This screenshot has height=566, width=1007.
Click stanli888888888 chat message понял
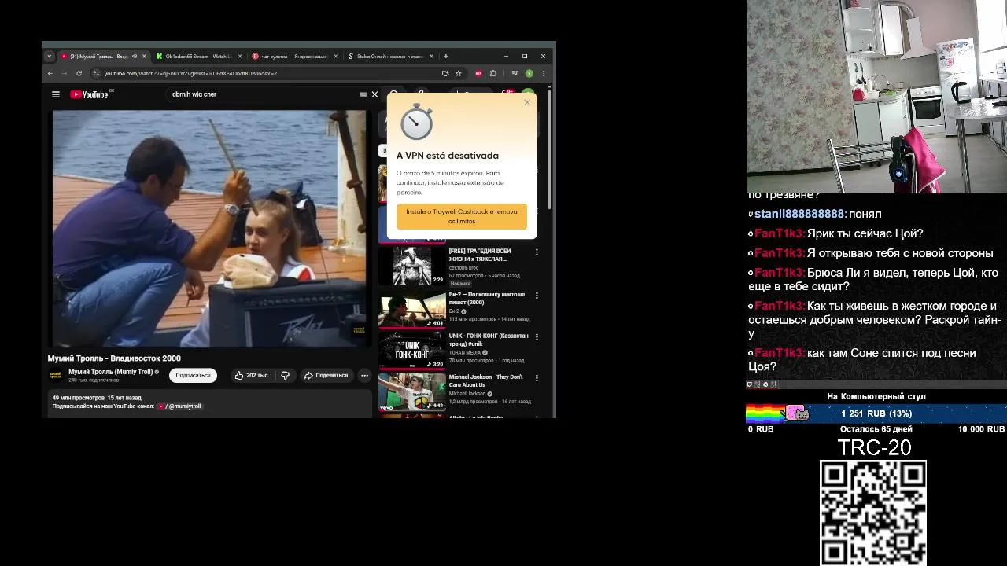814,214
